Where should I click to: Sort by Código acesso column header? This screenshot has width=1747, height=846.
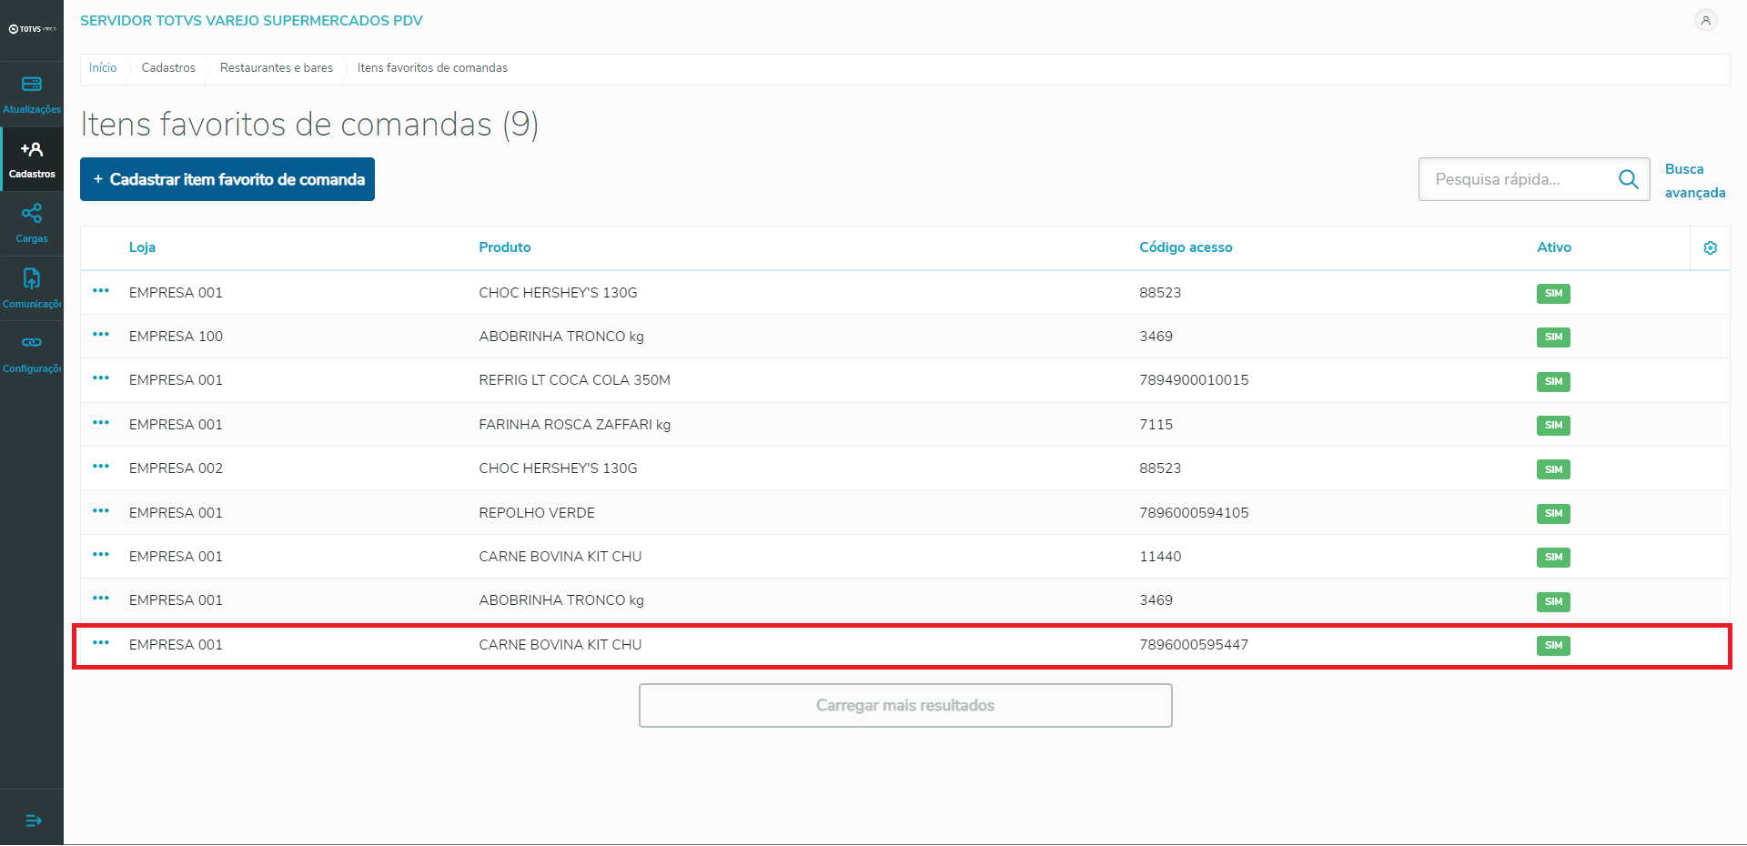click(x=1186, y=247)
